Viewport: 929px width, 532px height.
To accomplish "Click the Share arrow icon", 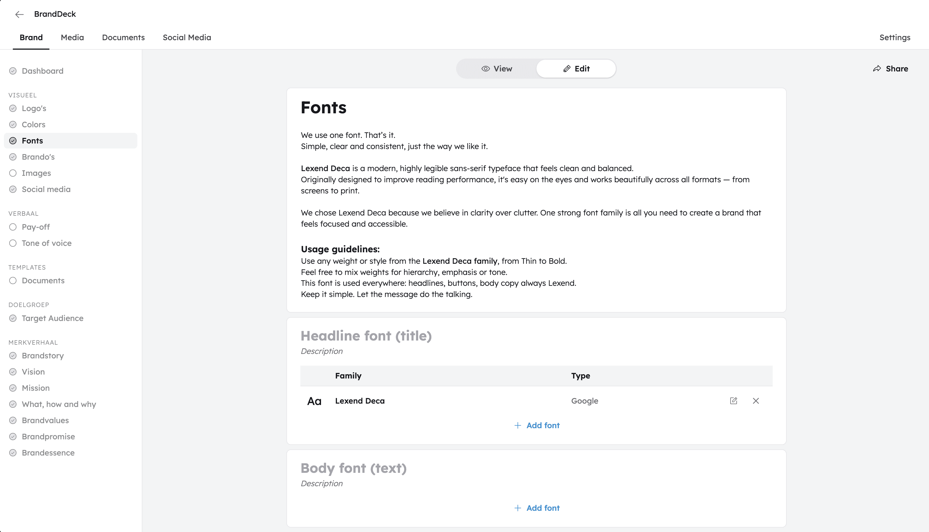I will 877,69.
